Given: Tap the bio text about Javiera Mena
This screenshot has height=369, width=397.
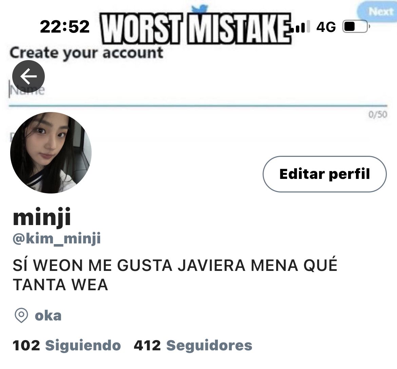Looking at the screenshot, I should (175, 275).
